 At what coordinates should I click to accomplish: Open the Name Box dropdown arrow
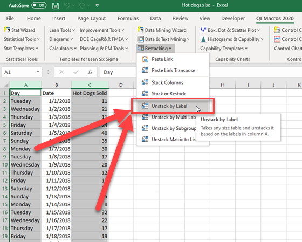point(38,72)
